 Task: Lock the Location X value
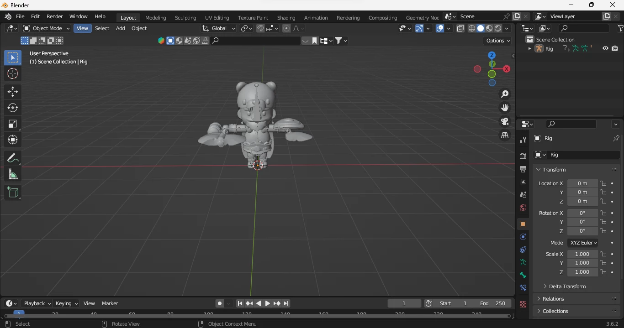603,183
